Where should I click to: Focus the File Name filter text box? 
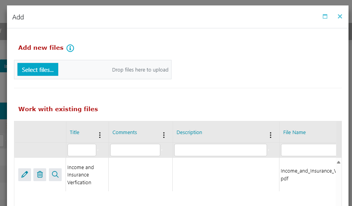(309, 150)
